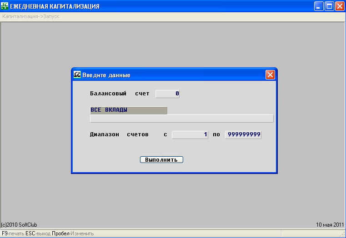Focus the range end field 999999999
The height and width of the screenshot is (238, 346).
pyautogui.click(x=243, y=134)
